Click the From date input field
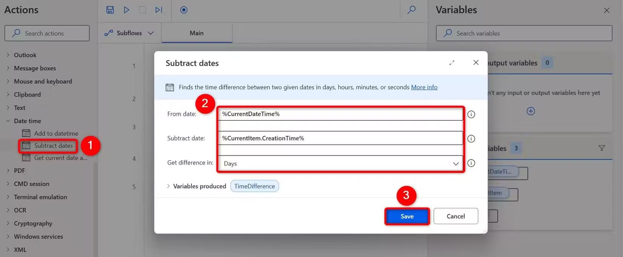Screen dimensions: 623x257 340,114
